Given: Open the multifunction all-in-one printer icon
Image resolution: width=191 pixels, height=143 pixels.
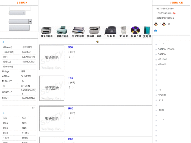Looking at the screenshot, I should 94,32.
